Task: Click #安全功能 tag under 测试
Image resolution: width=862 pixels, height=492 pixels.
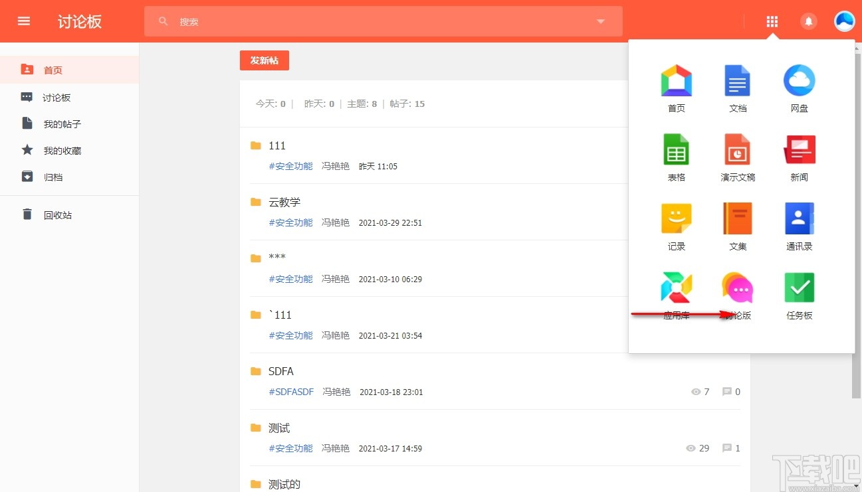Action: (290, 448)
